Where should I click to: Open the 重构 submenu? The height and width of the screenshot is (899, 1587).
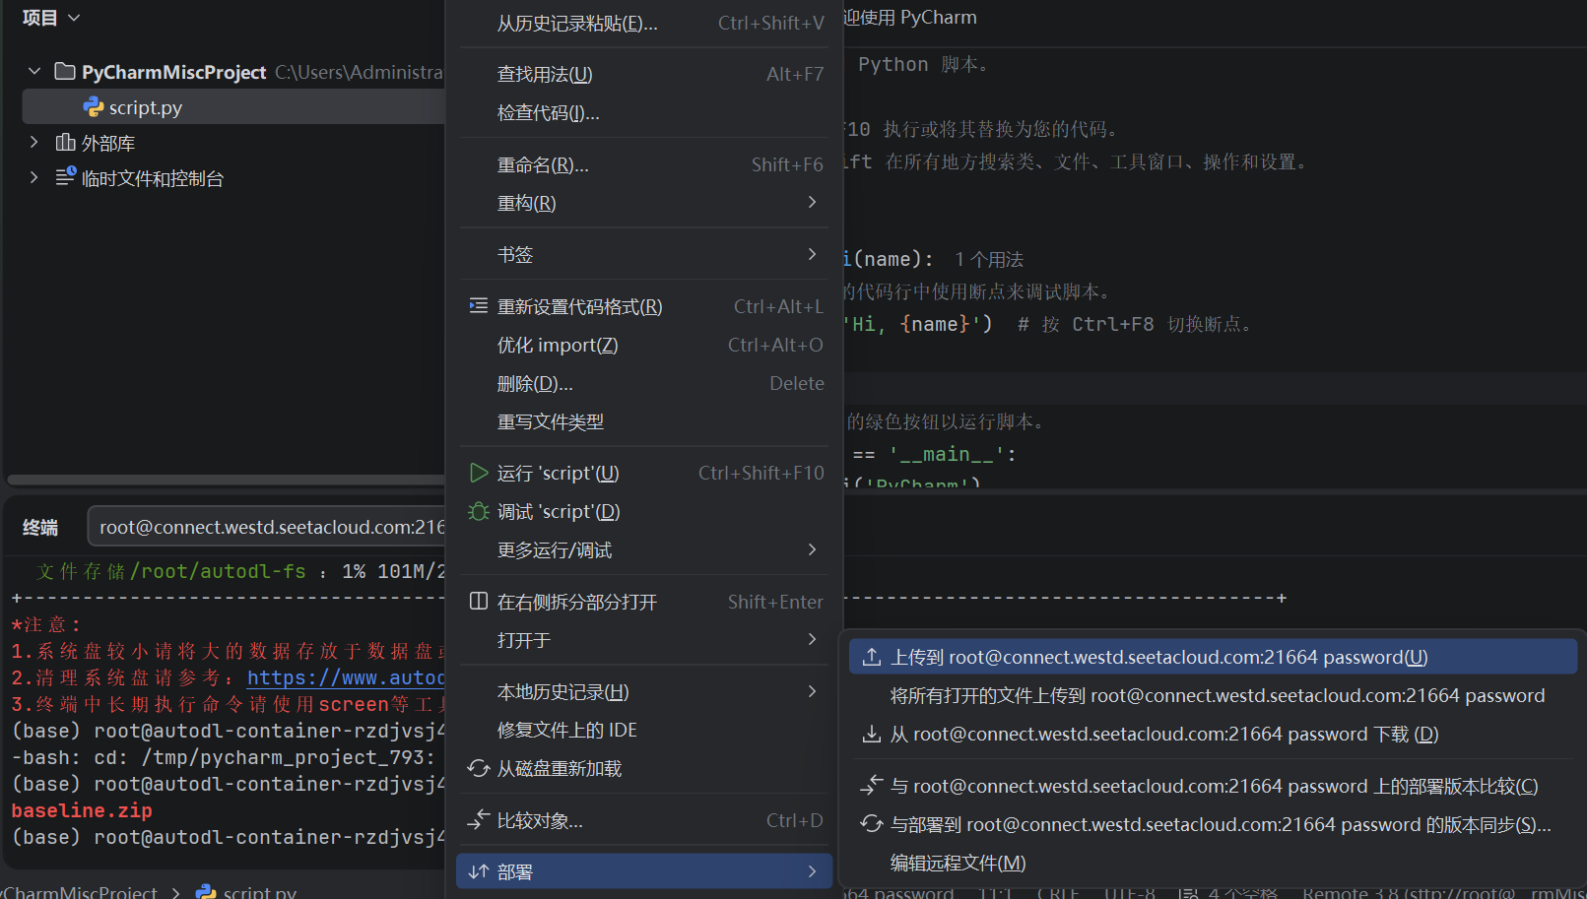[644, 203]
